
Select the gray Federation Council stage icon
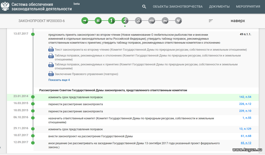(152, 21)
